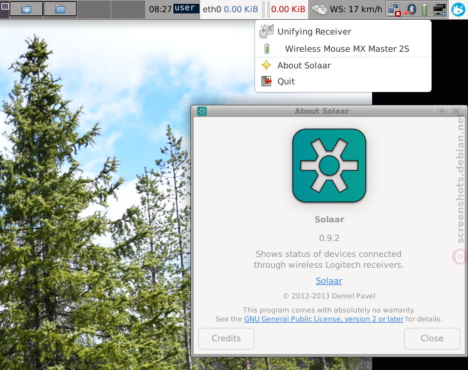Viewport: 468px width, 370px height.
Task: Click the yellow star About icon
Action: tap(266, 65)
